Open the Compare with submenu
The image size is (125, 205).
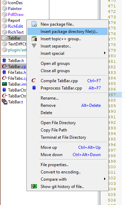67,179
